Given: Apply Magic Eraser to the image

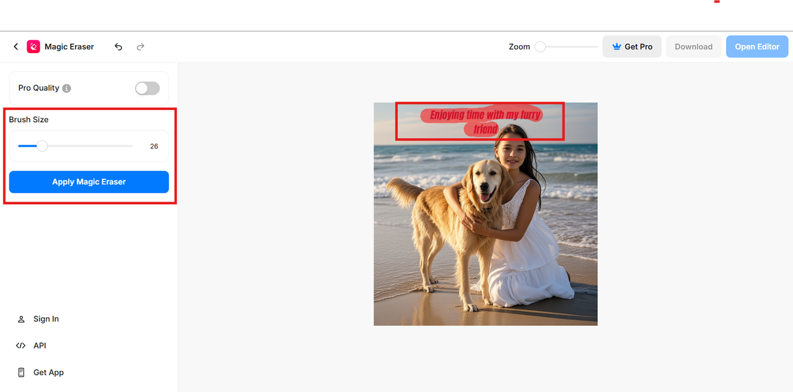Looking at the screenshot, I should click(89, 182).
